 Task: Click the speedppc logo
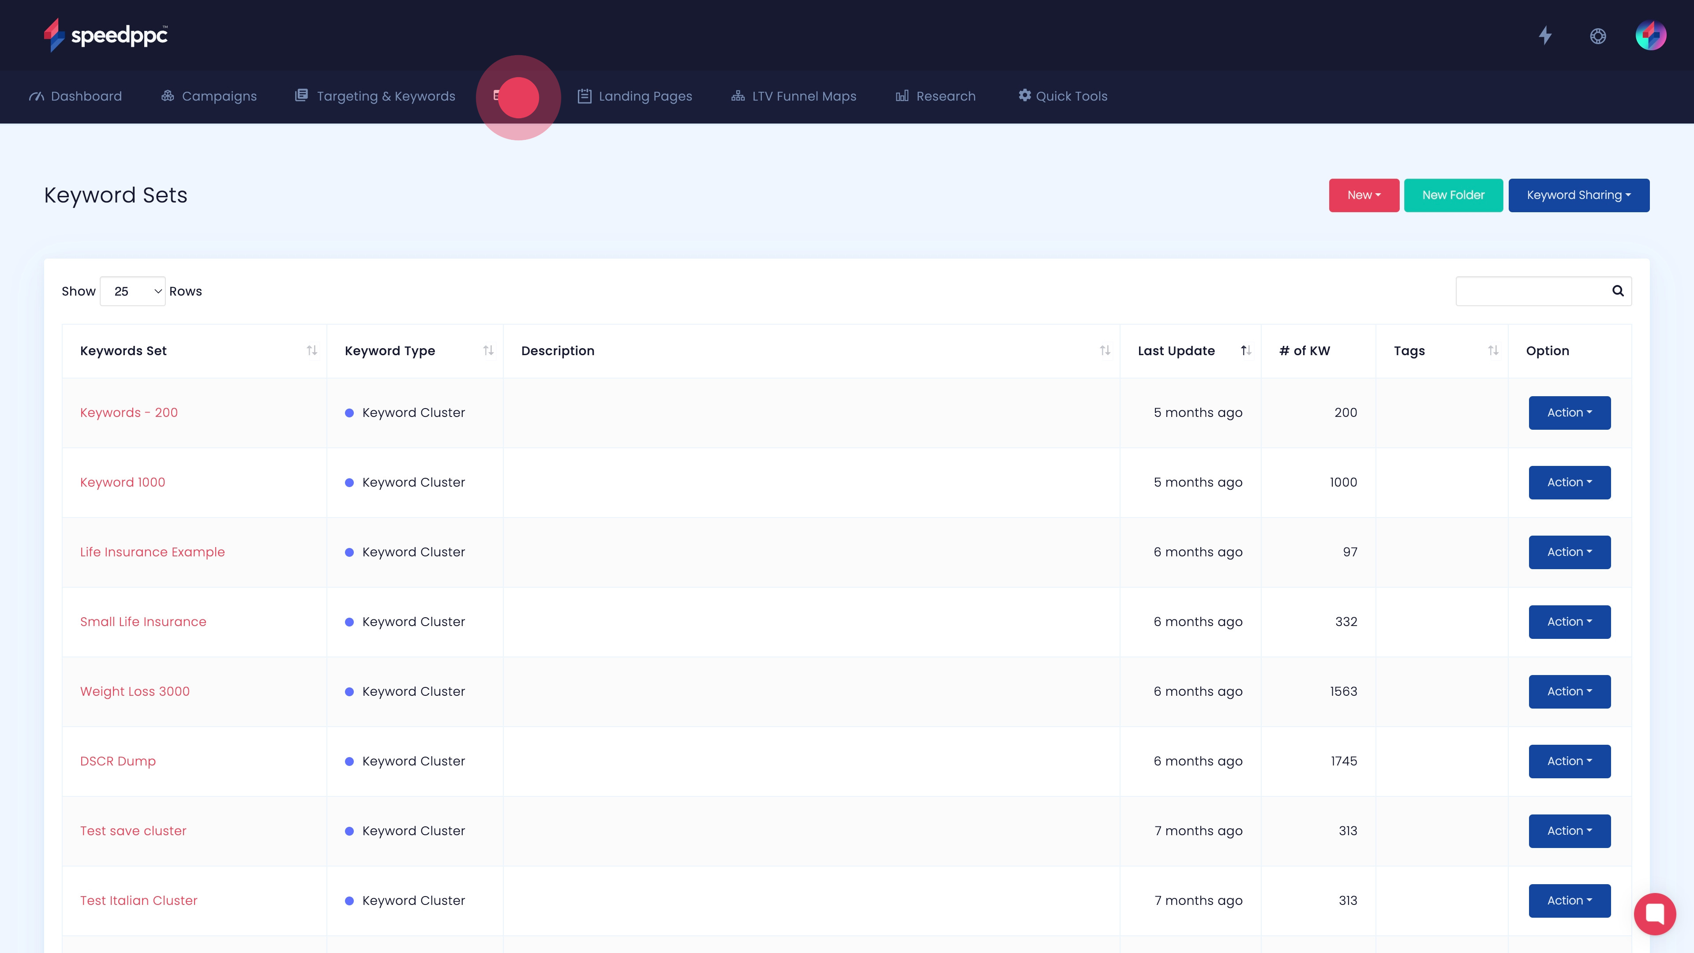[x=106, y=35]
